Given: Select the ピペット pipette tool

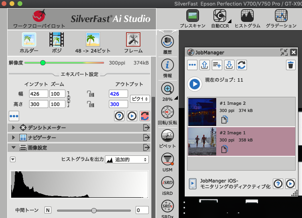Looking at the screenshot, I should (168, 139).
